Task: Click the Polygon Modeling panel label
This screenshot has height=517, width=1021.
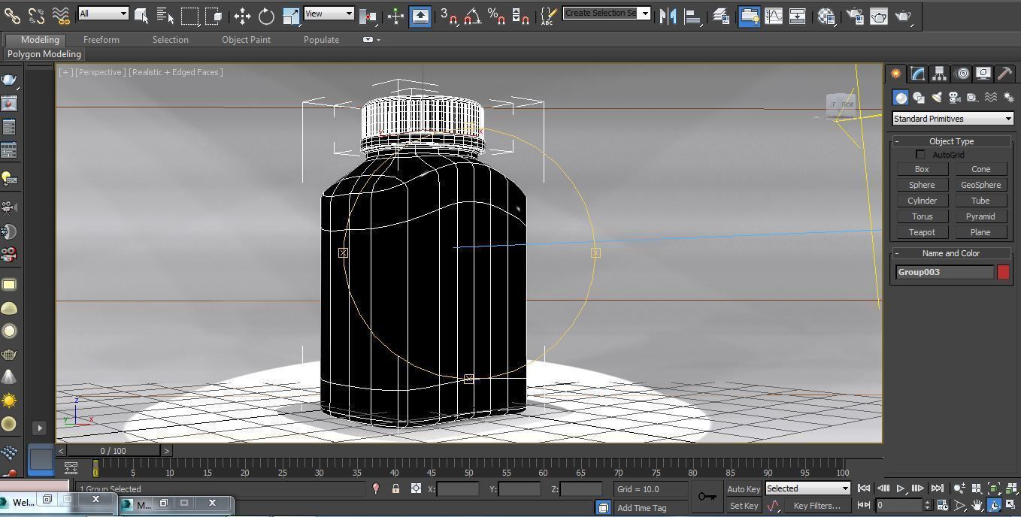Action: [44, 54]
